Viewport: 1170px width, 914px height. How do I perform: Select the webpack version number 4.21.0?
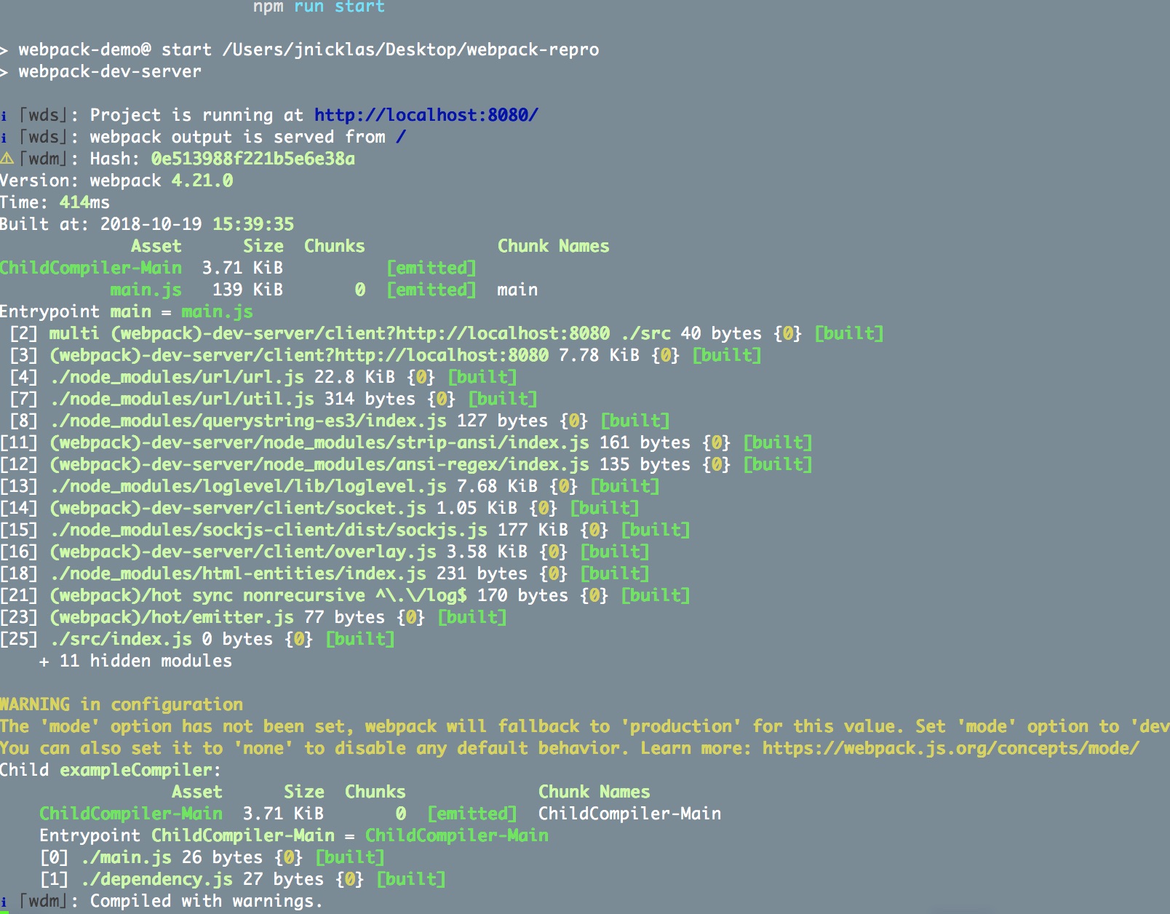tap(202, 180)
